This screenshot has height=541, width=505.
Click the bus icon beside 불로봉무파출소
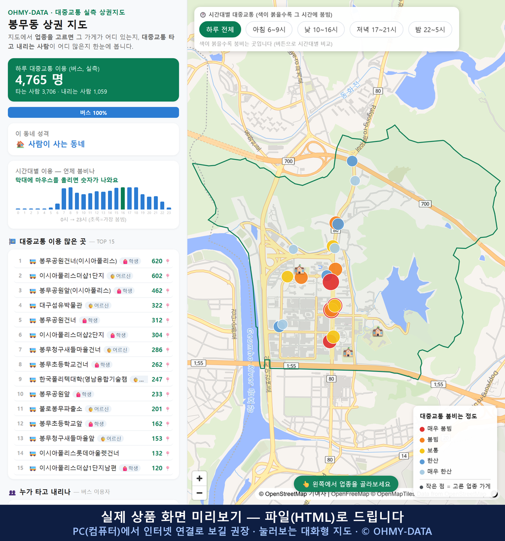point(33,409)
